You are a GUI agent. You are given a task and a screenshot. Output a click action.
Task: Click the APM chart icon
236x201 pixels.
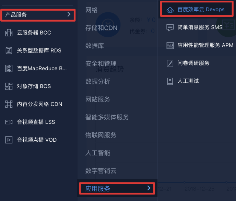(x=170, y=46)
